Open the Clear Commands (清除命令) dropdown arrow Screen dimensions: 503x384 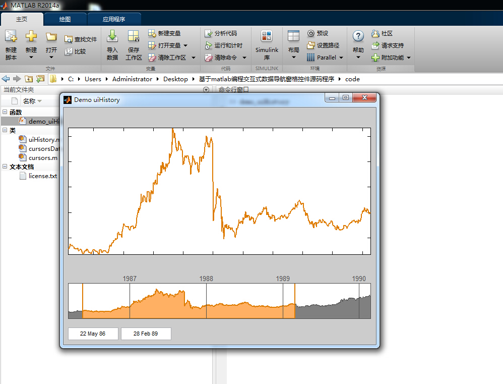(x=244, y=58)
